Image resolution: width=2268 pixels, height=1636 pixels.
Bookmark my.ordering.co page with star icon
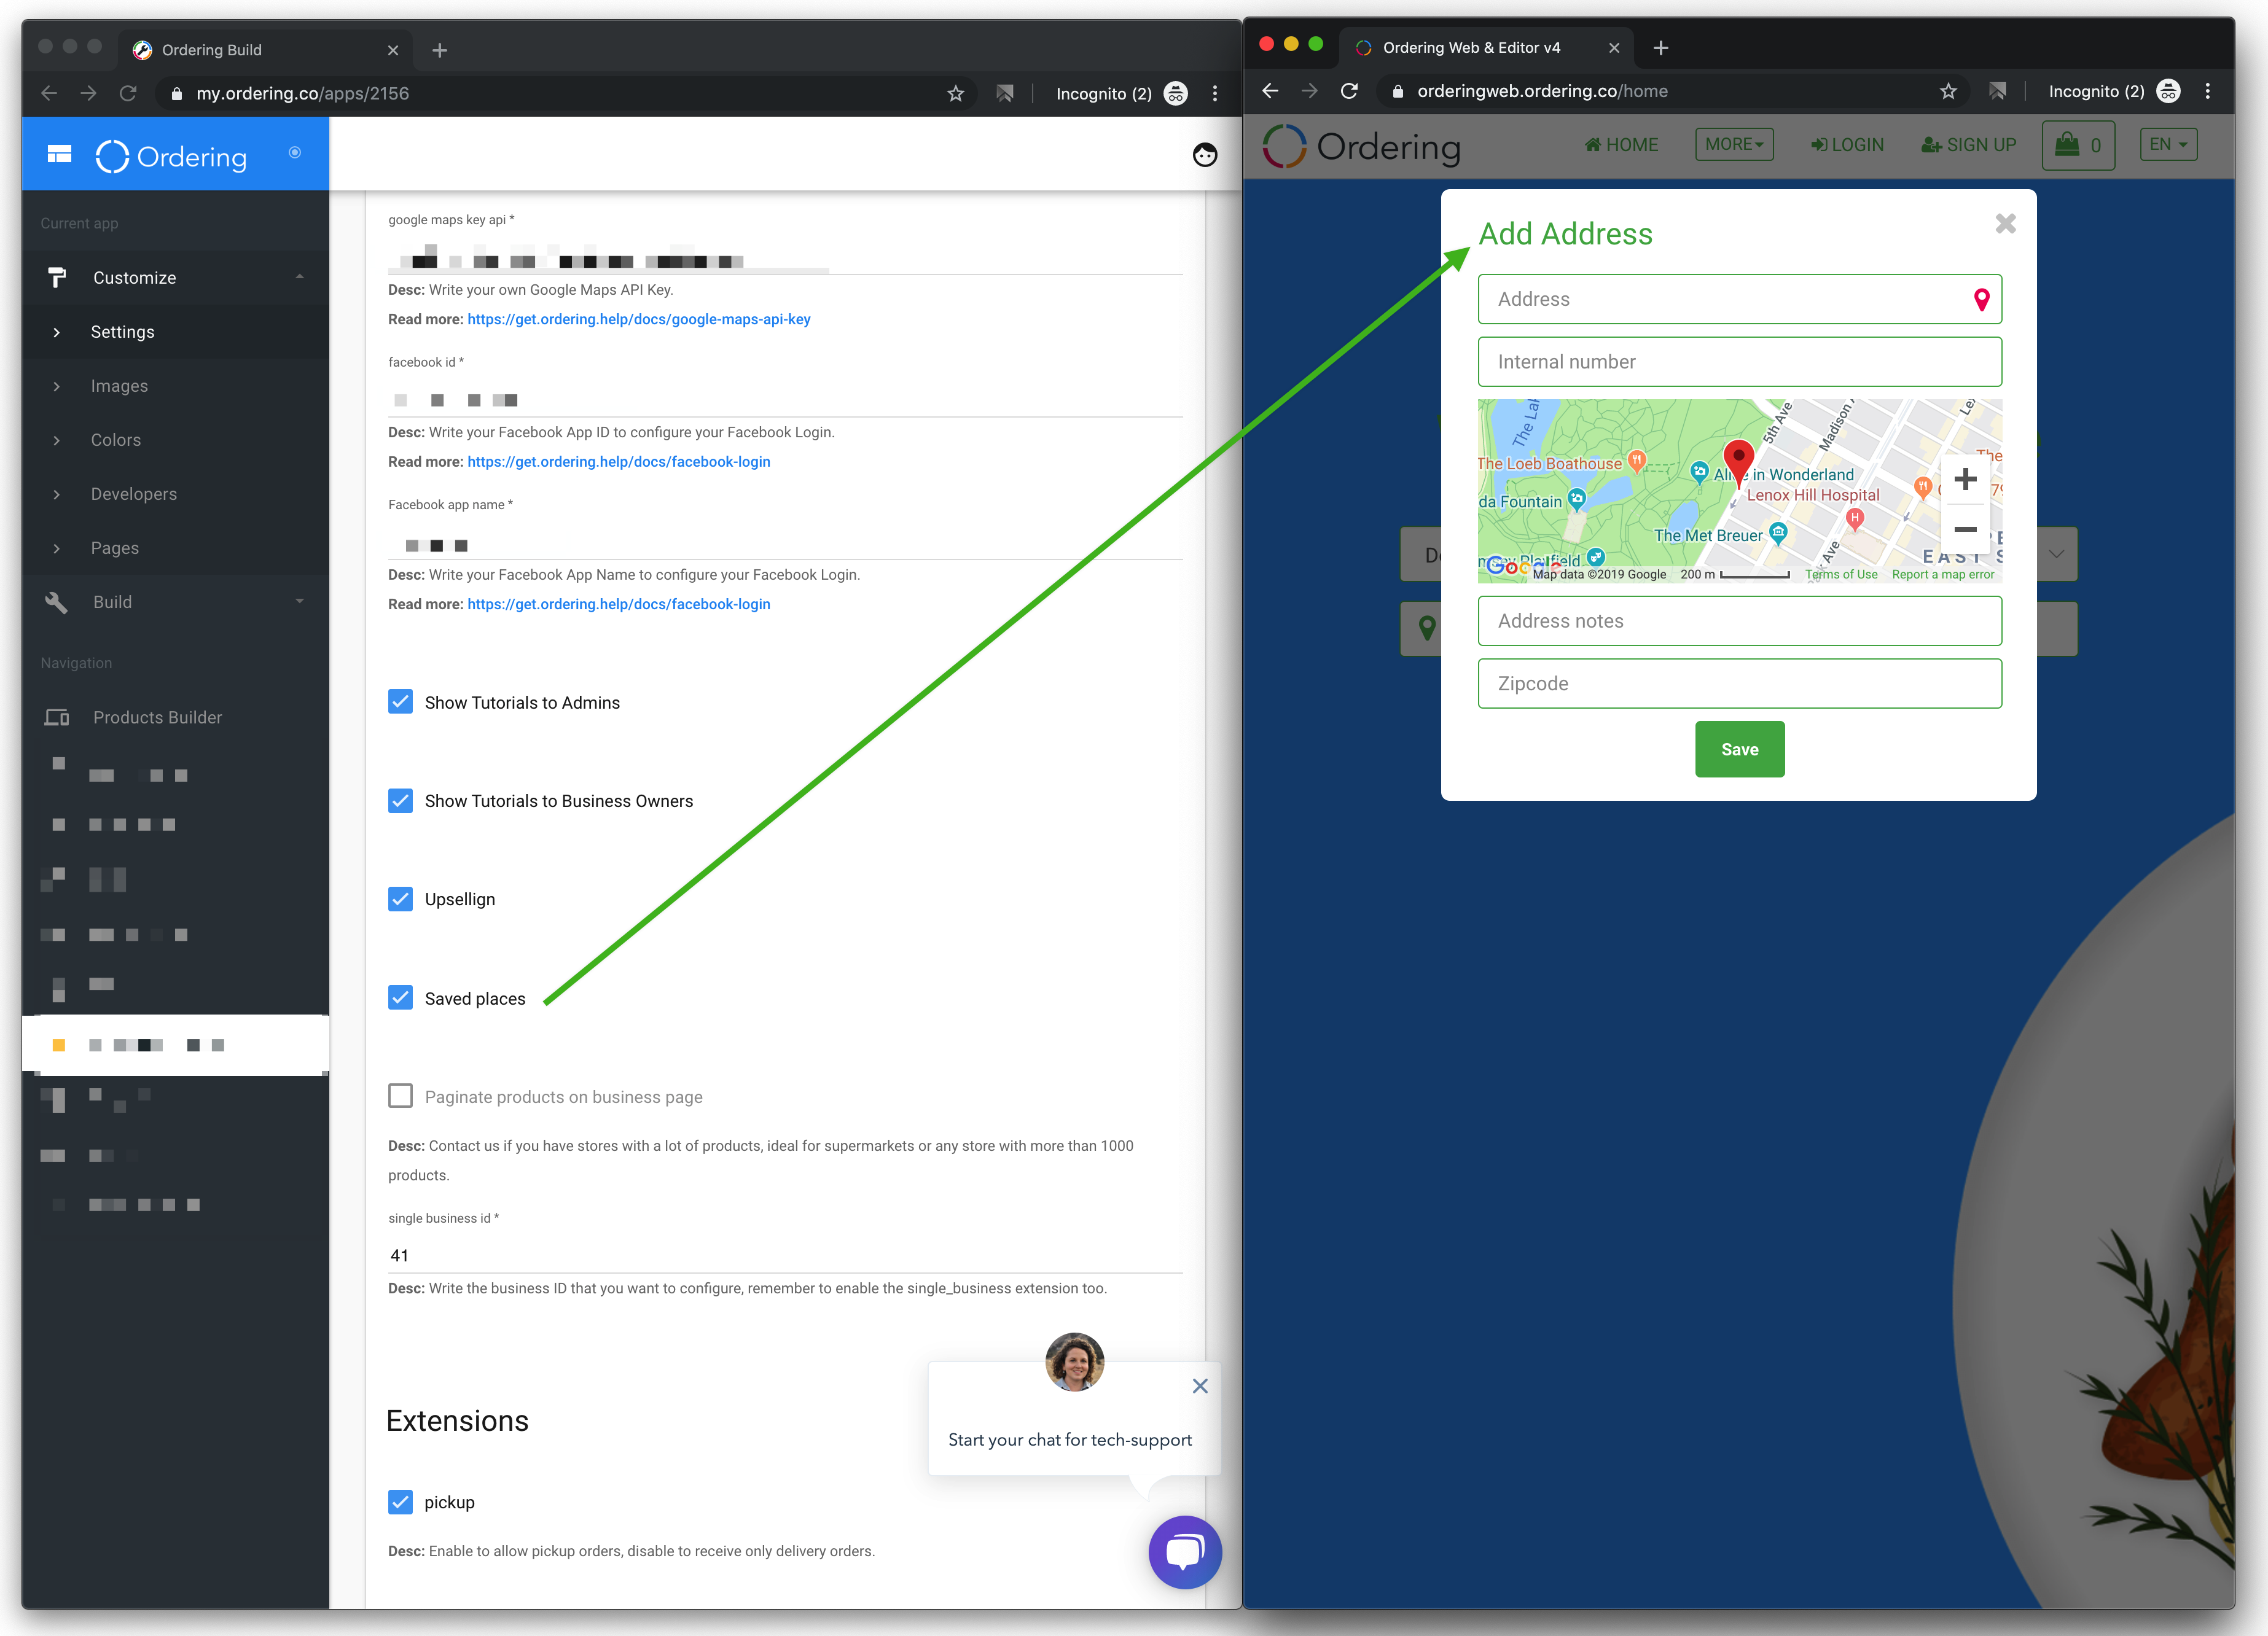(x=955, y=94)
